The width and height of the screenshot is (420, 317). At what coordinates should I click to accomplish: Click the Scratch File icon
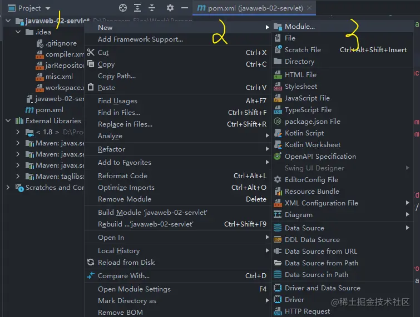tap(278, 50)
